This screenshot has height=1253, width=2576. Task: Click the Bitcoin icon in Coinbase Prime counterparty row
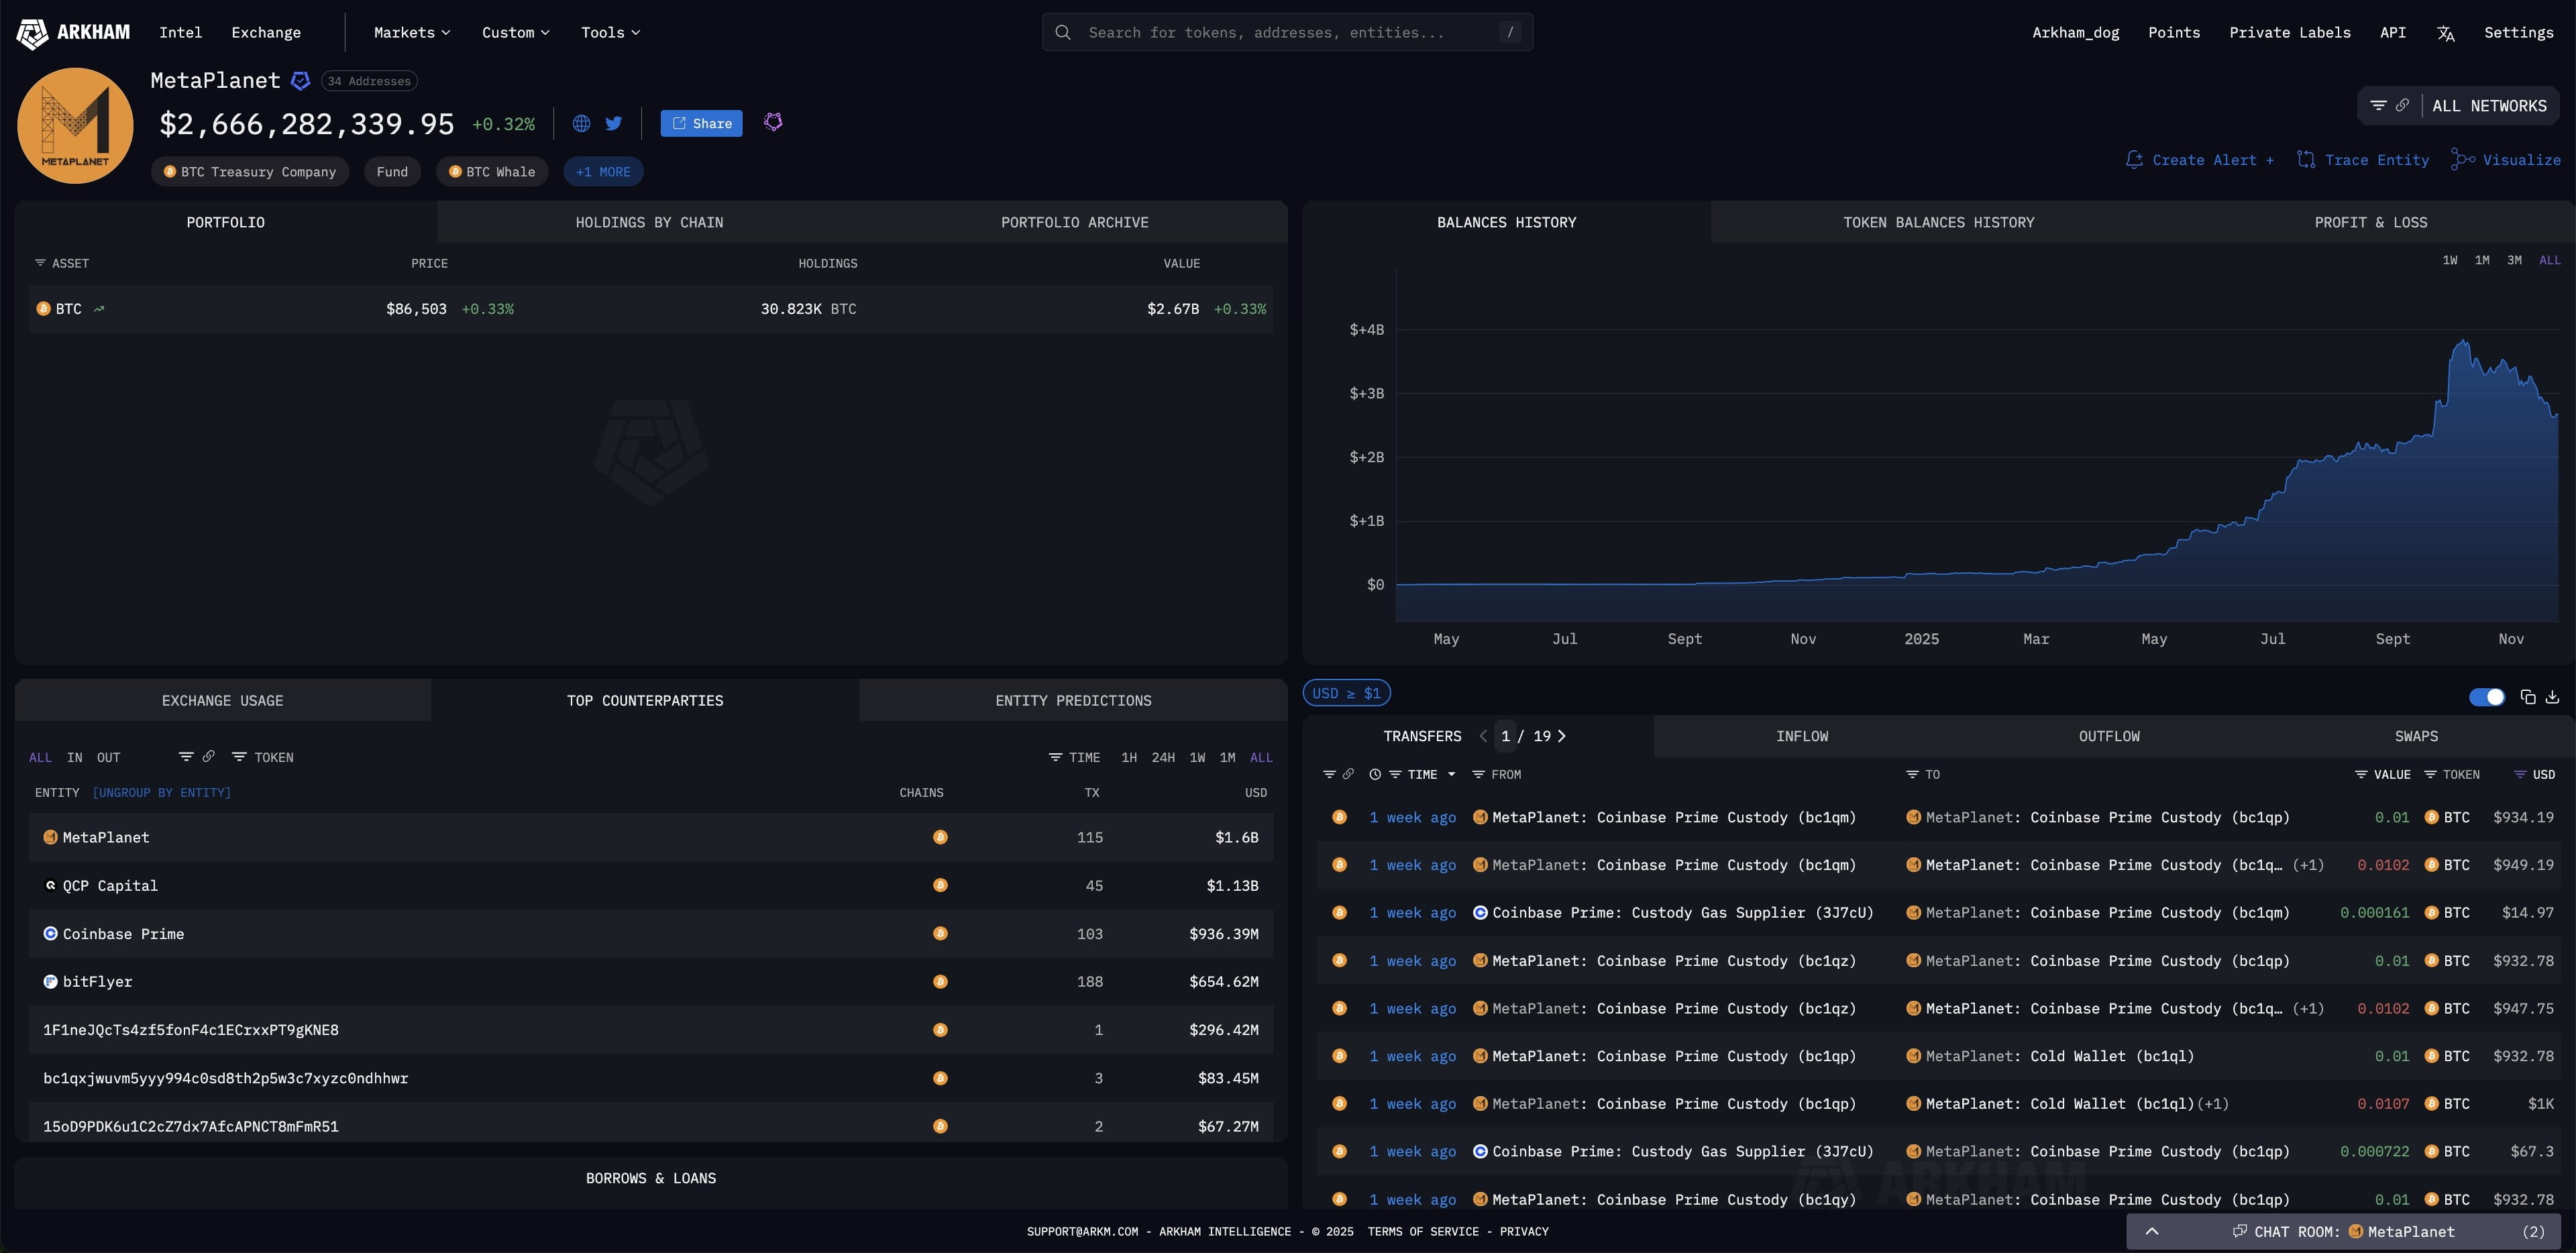[940, 934]
